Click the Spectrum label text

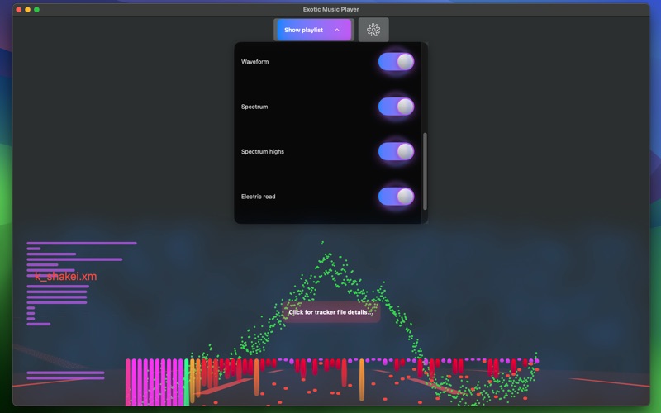pyautogui.click(x=254, y=107)
